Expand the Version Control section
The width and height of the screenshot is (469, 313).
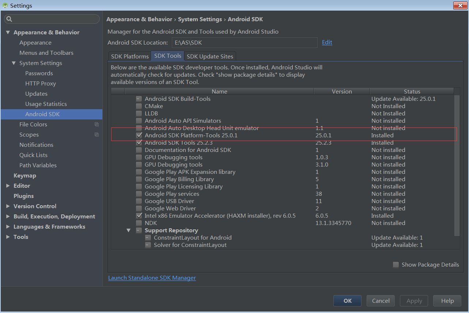click(x=8, y=206)
